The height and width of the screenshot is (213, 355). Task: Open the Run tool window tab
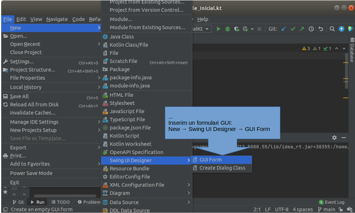[37, 202]
